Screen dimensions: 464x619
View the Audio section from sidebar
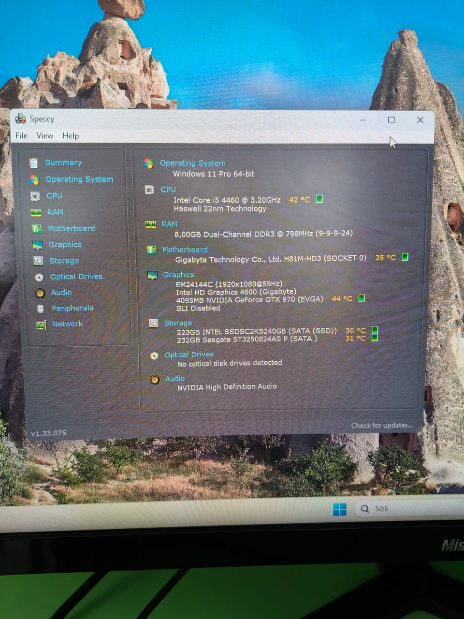point(61,292)
